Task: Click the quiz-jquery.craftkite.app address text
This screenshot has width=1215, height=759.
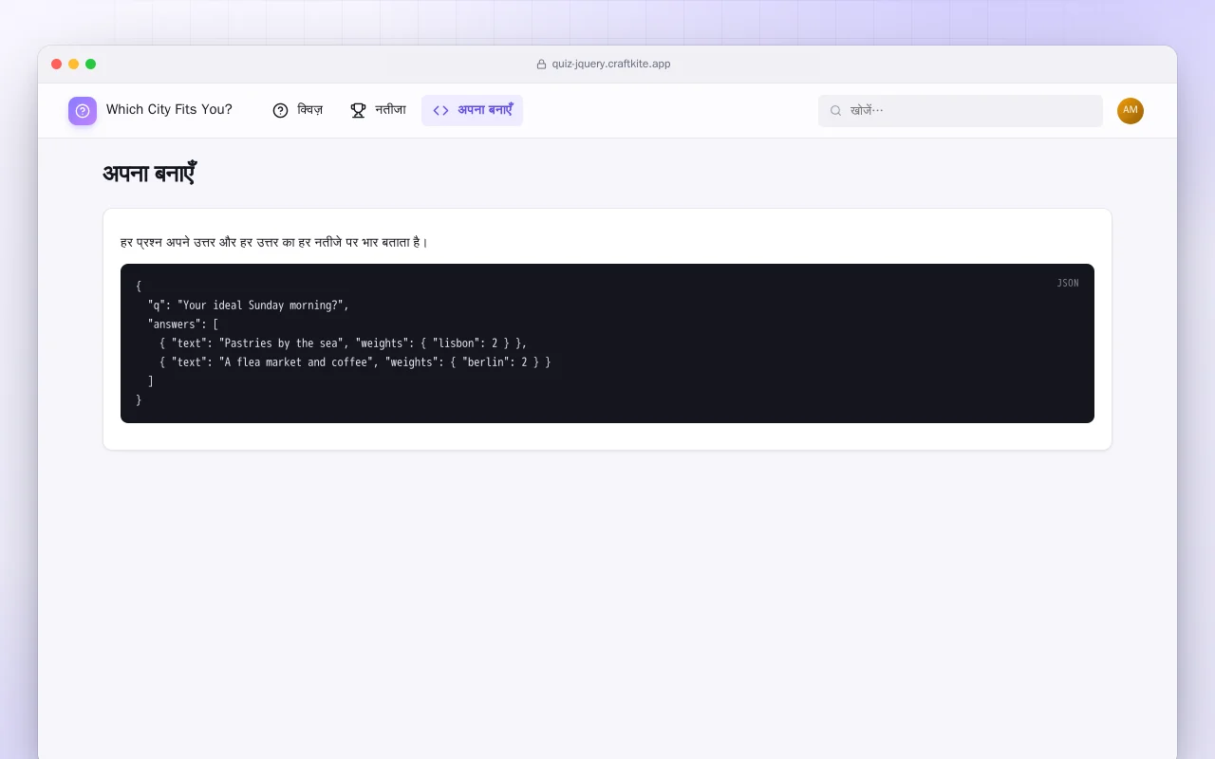Action: pos(611,65)
